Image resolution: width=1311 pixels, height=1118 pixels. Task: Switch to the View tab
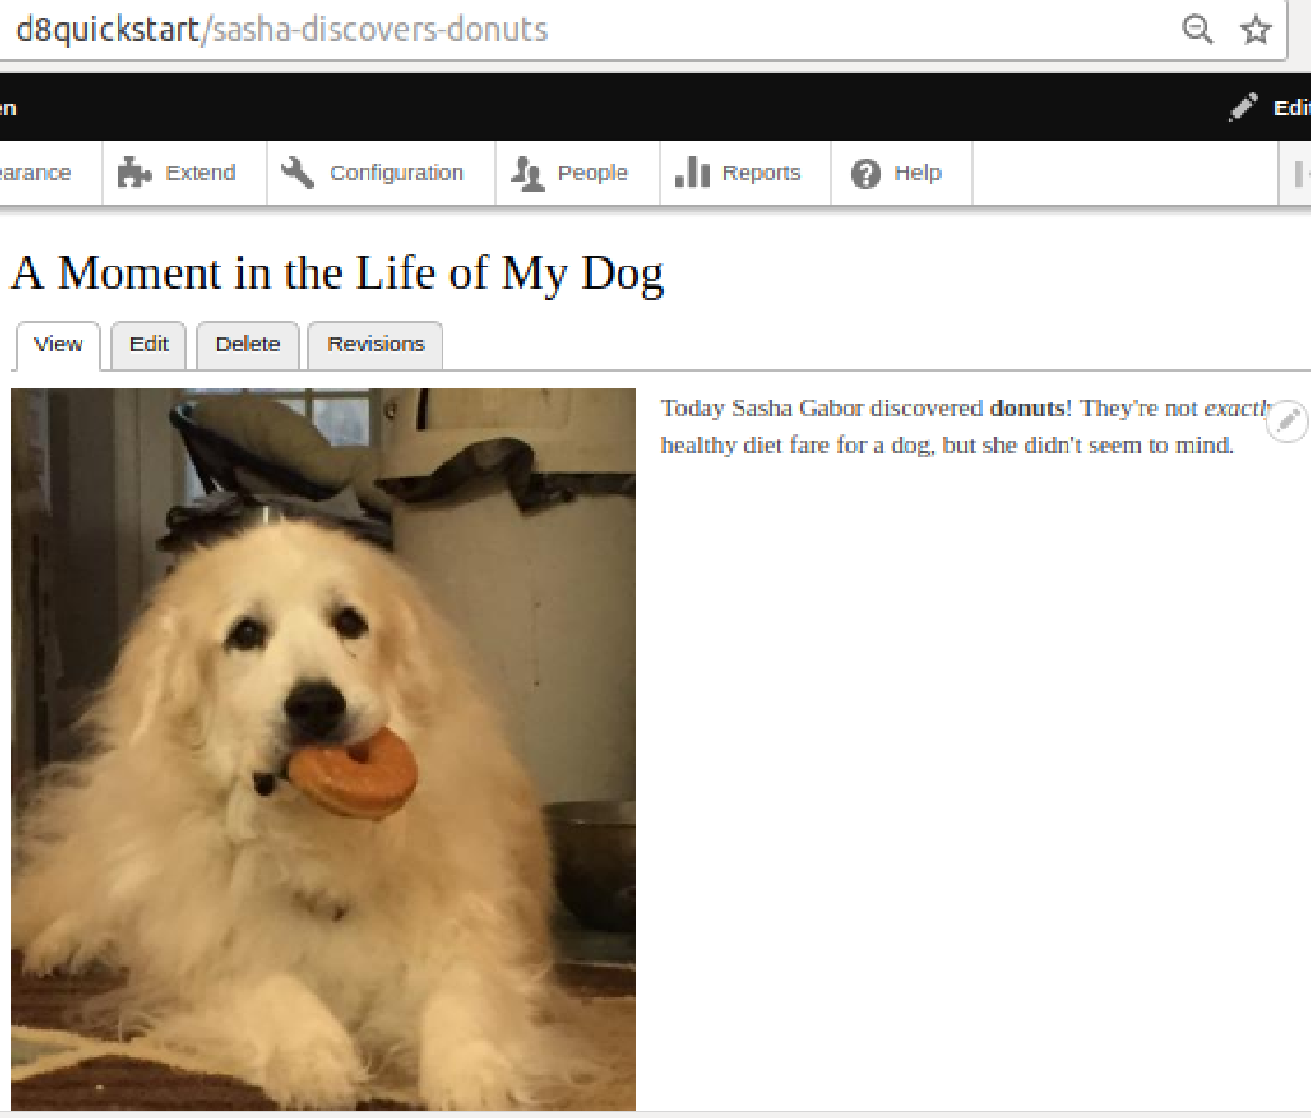click(x=57, y=345)
